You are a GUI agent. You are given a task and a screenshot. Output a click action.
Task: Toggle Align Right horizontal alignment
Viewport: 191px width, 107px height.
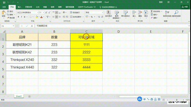pyautogui.click(x=60, y=17)
